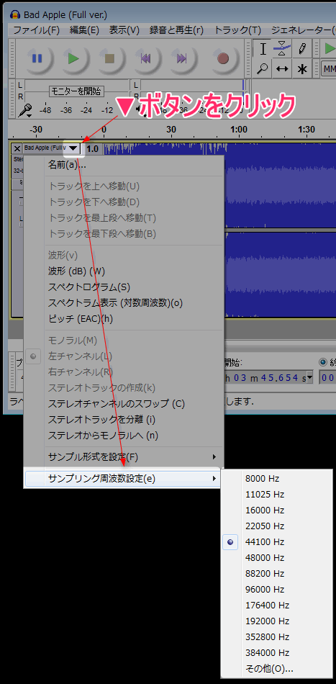
Task: Open the トラック(T) menu
Action: [x=238, y=30]
